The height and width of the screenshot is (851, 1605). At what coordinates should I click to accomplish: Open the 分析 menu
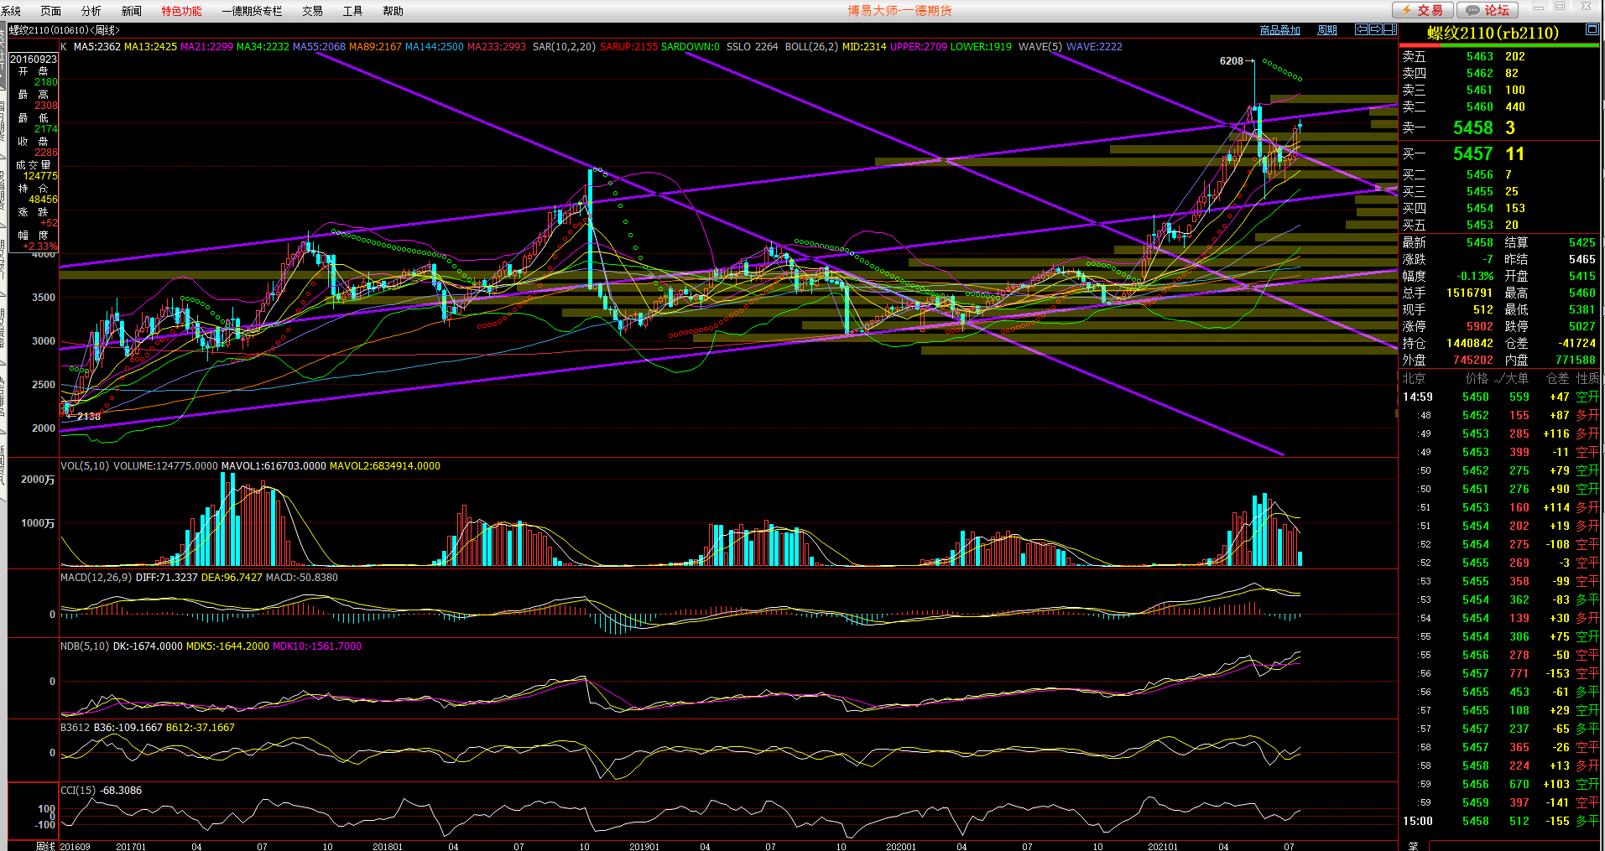click(x=91, y=11)
